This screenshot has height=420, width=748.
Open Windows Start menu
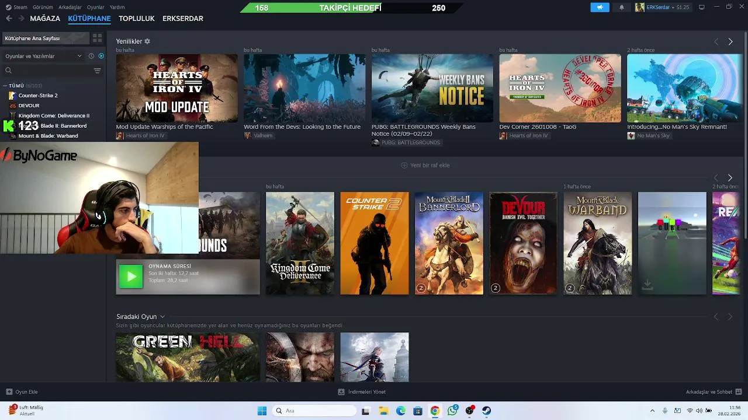pyautogui.click(x=262, y=411)
